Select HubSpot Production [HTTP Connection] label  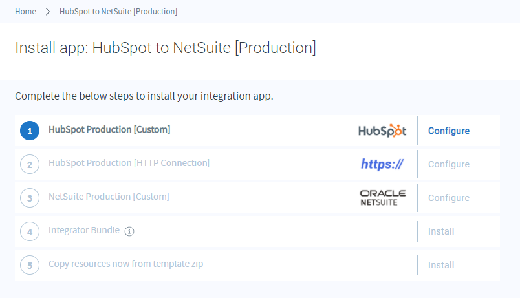click(x=129, y=163)
